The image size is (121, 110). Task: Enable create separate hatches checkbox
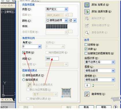86,53
